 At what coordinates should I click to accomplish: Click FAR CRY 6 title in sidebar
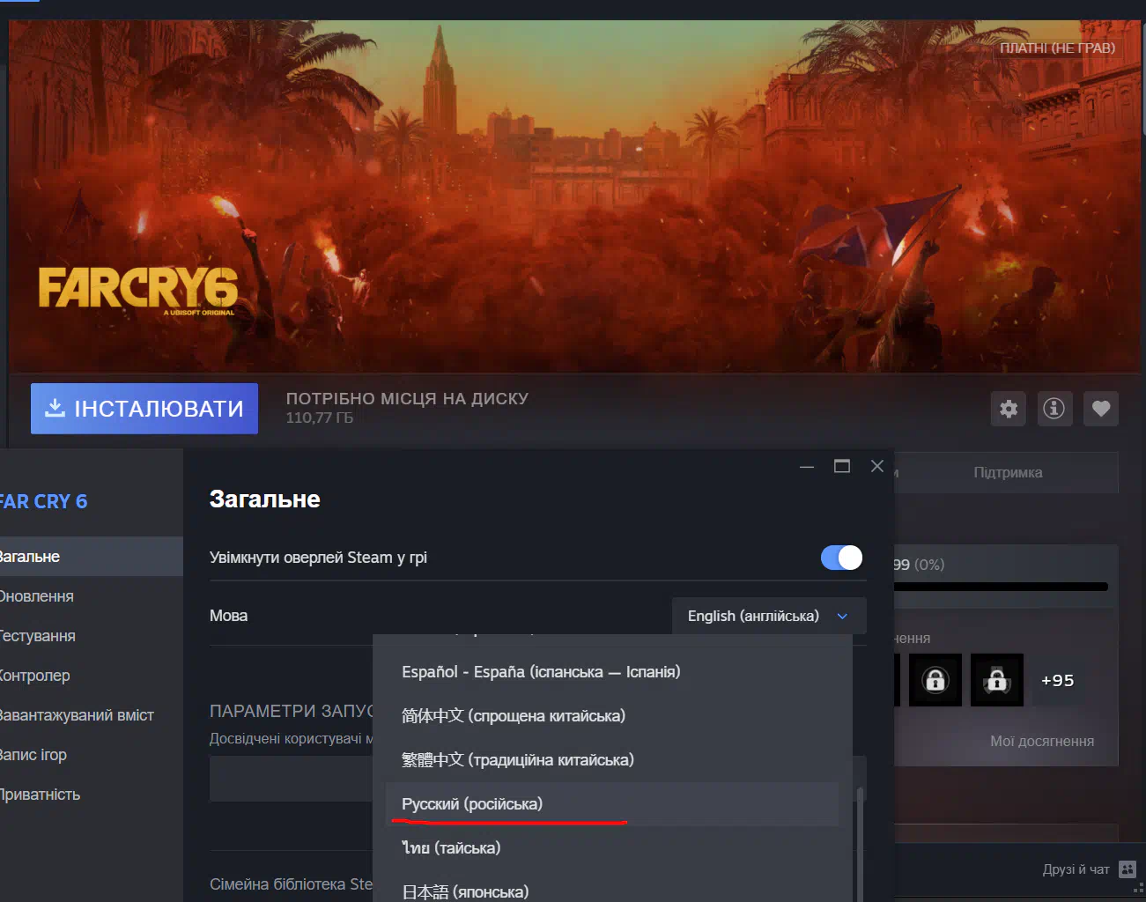[x=43, y=501]
